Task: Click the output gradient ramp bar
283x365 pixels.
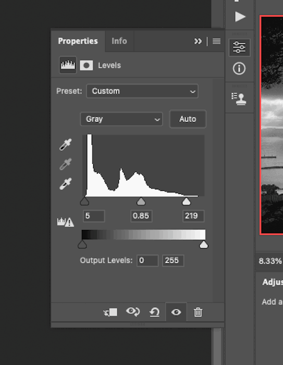Action: [x=143, y=235]
